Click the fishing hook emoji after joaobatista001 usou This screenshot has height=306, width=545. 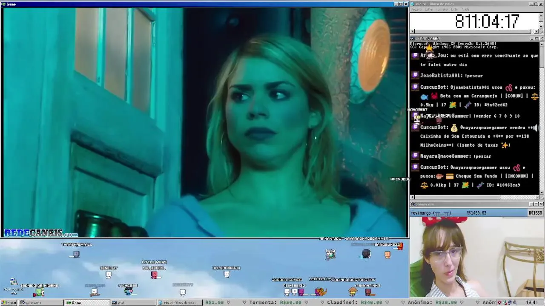click(508, 87)
